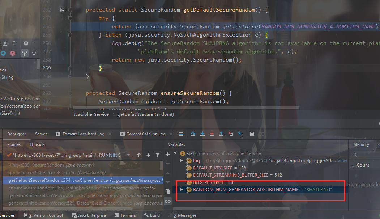The width and height of the screenshot is (380, 219).
Task: Switch to the Frames tab
Action: 14,144
